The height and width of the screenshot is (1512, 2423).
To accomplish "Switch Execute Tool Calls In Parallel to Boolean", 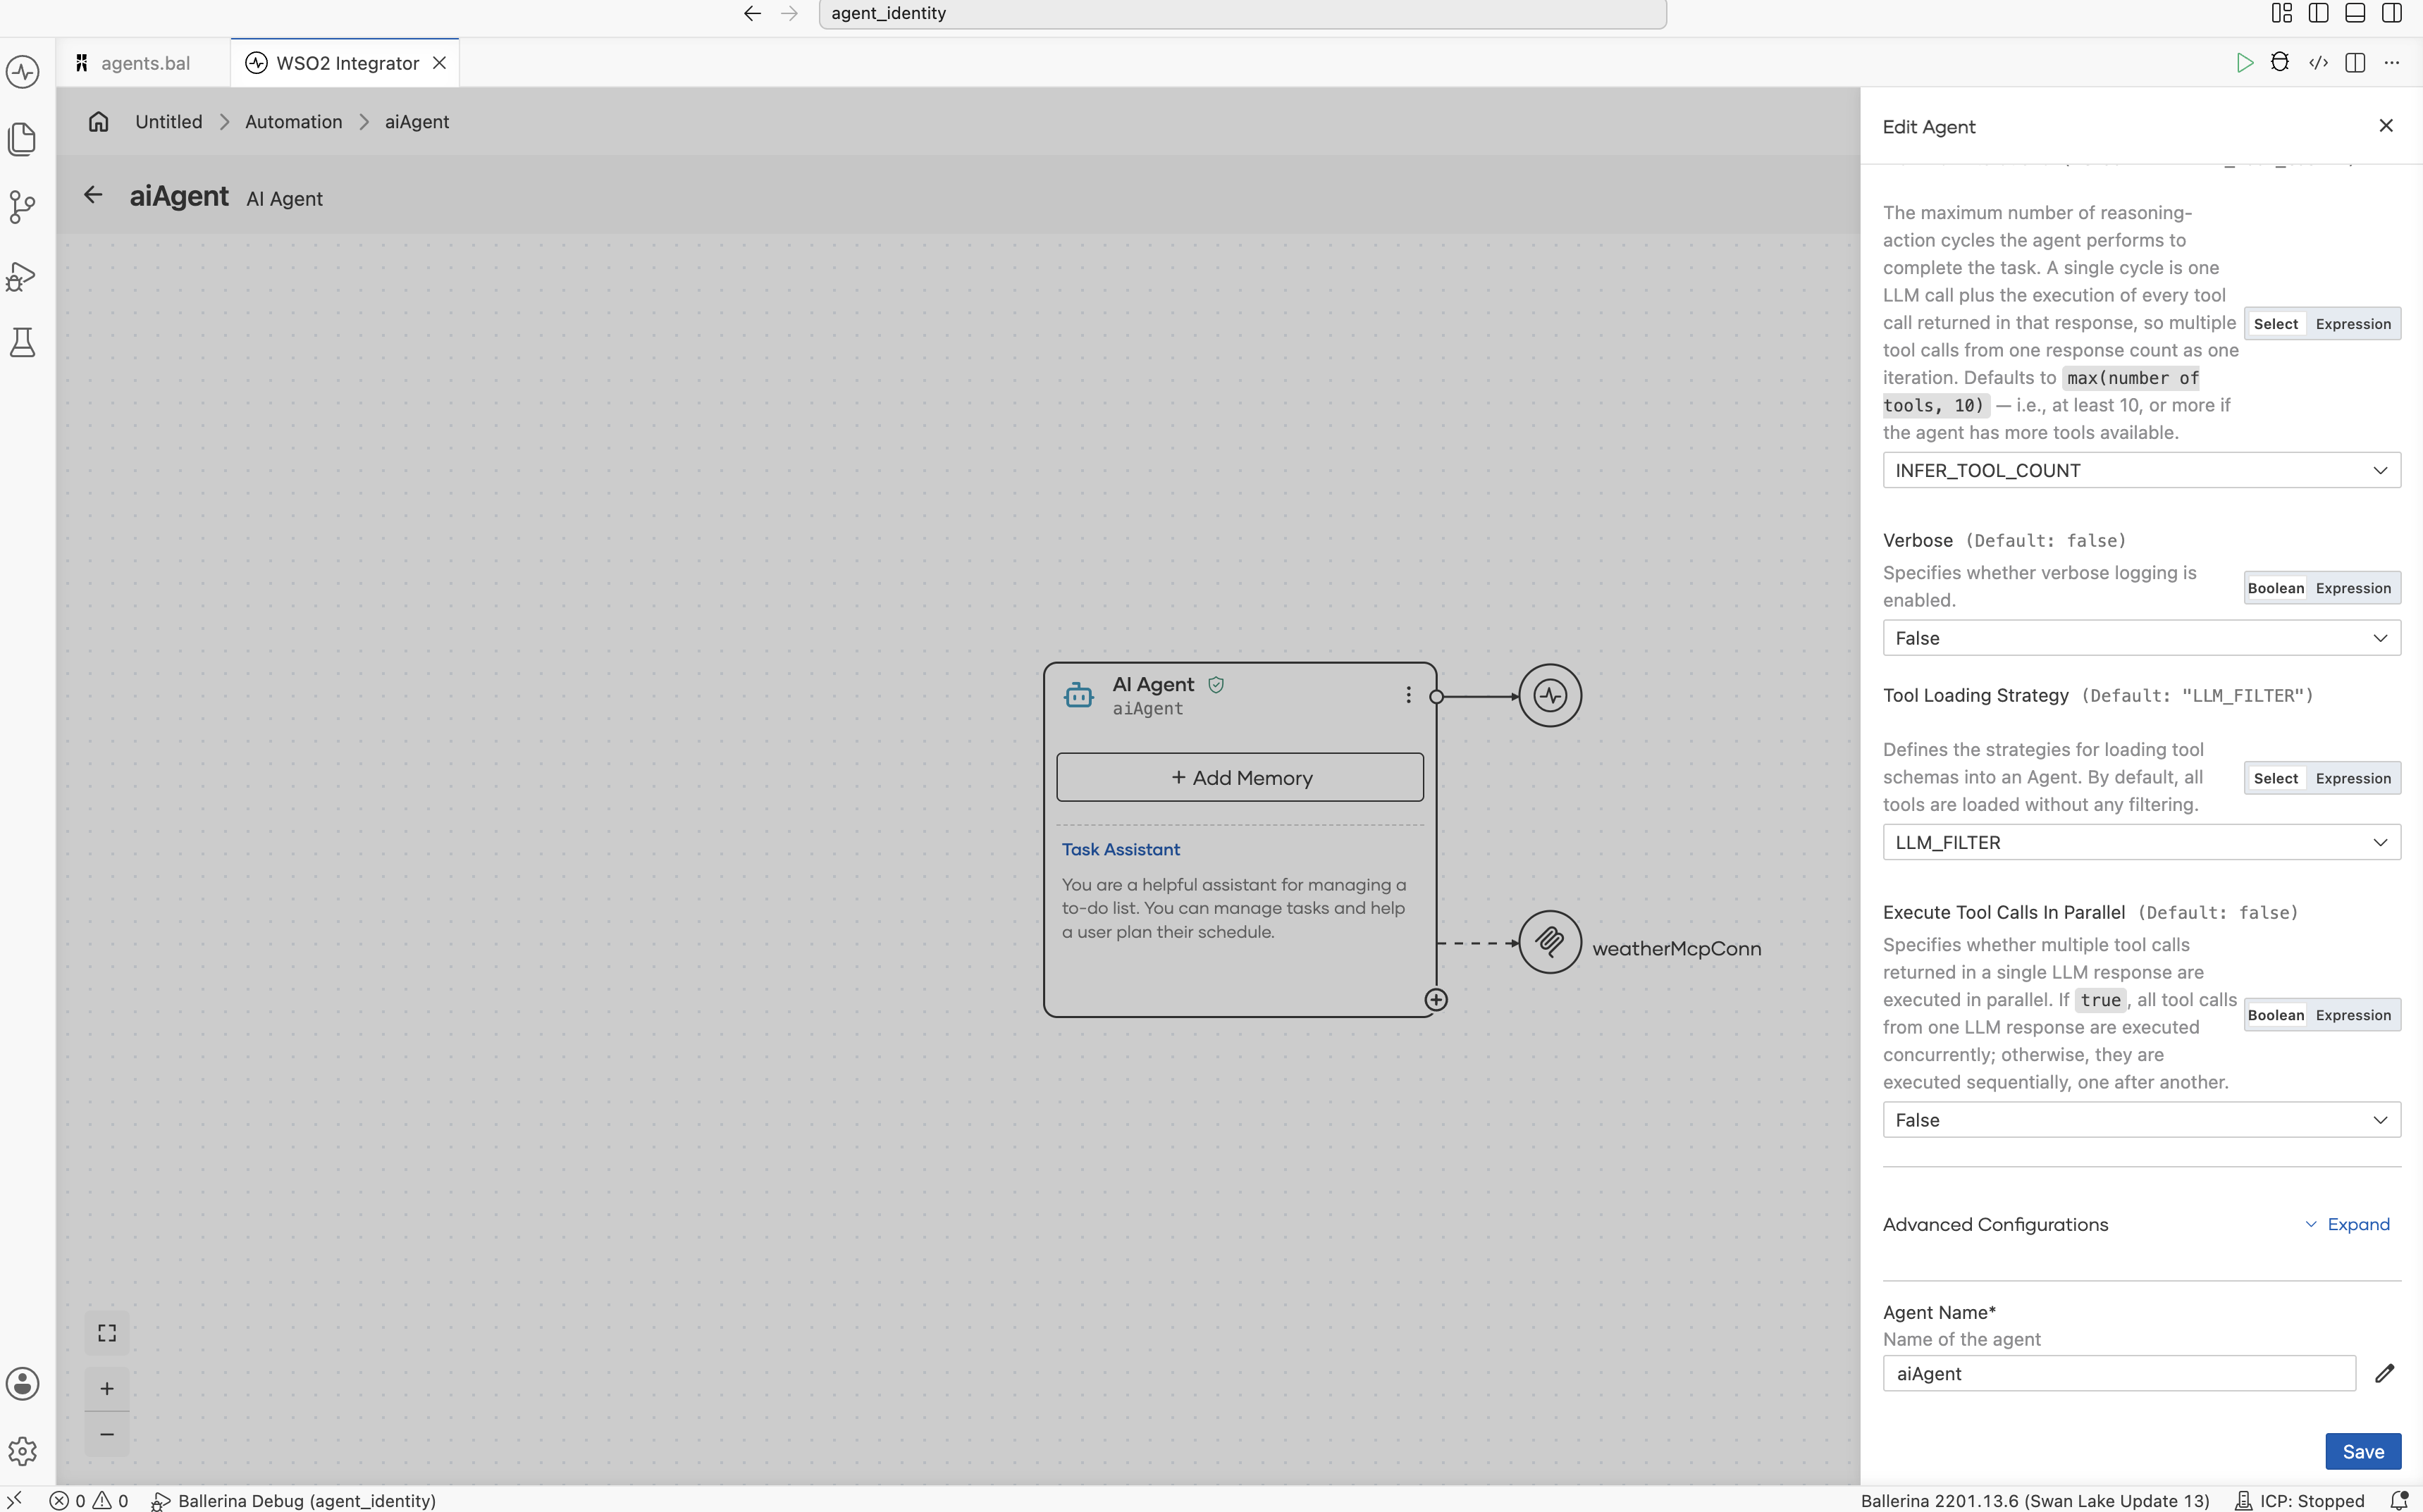I will click(x=2276, y=1015).
